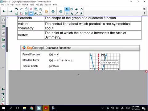This screenshot has width=148, height=111.
Task: Delete selection with the red X icon
Action: pos(31,9)
